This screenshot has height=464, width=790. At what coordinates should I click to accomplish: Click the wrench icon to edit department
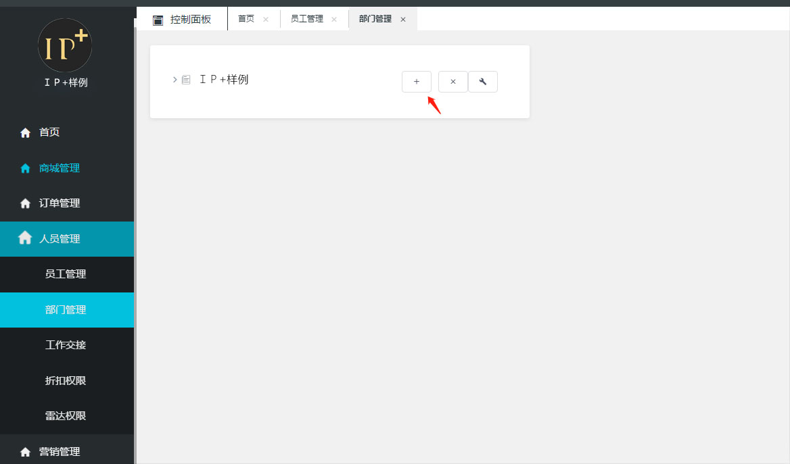pyautogui.click(x=483, y=82)
